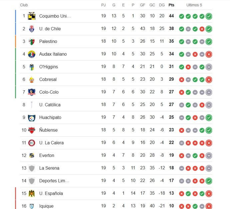Click the U. La Calera club crest
230x209 pixels.
pyautogui.click(x=32, y=143)
